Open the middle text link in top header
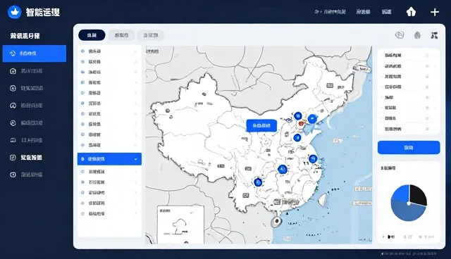451x259 pixels. click(x=363, y=12)
